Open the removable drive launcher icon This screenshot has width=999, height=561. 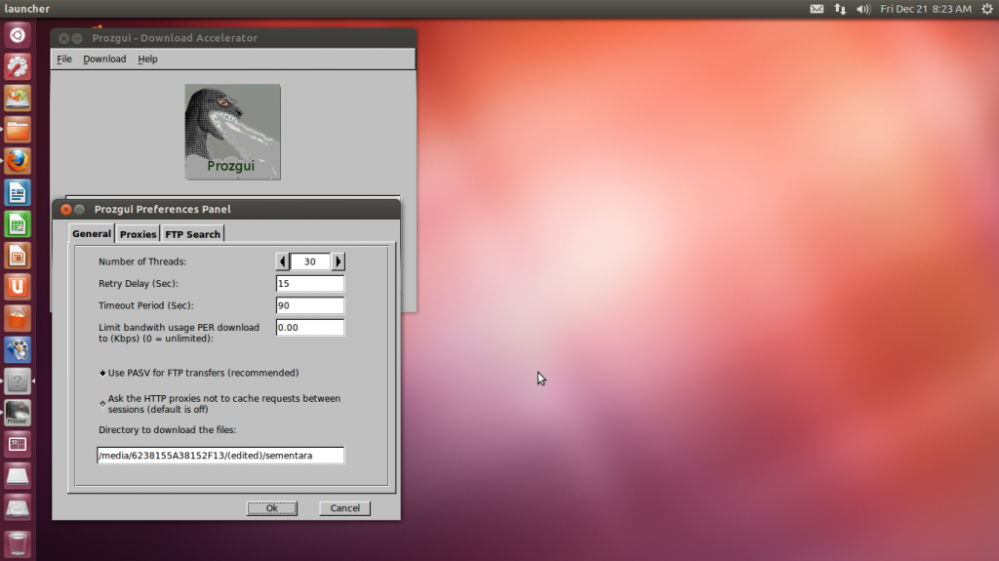[x=18, y=475]
